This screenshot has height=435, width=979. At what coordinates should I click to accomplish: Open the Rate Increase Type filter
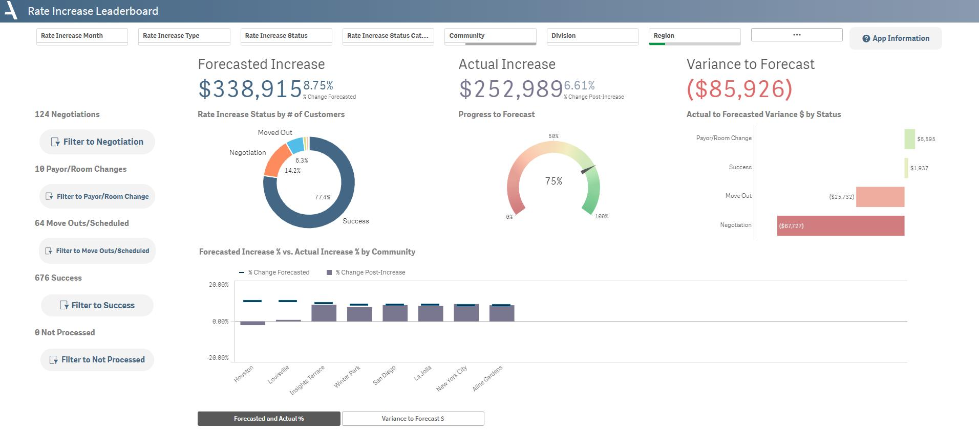click(184, 36)
